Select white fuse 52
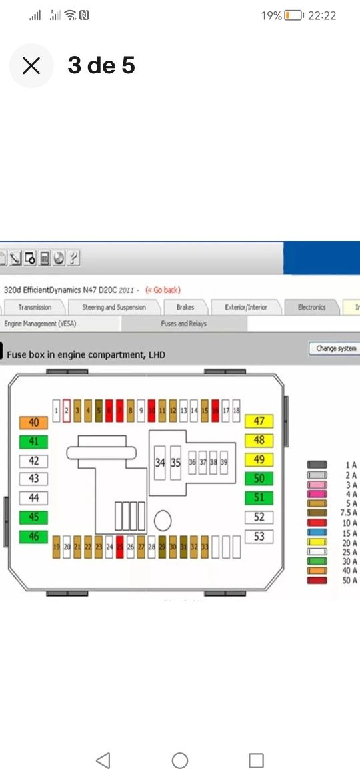 click(x=259, y=517)
